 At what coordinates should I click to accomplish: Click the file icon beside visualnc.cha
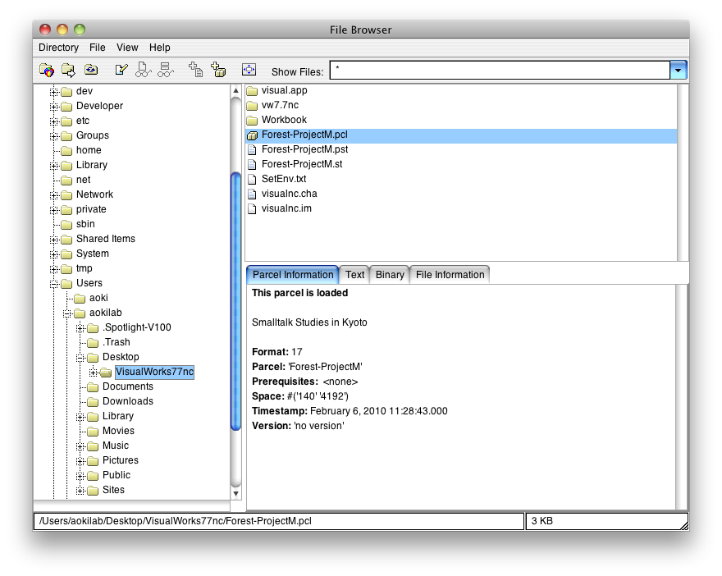click(x=252, y=194)
